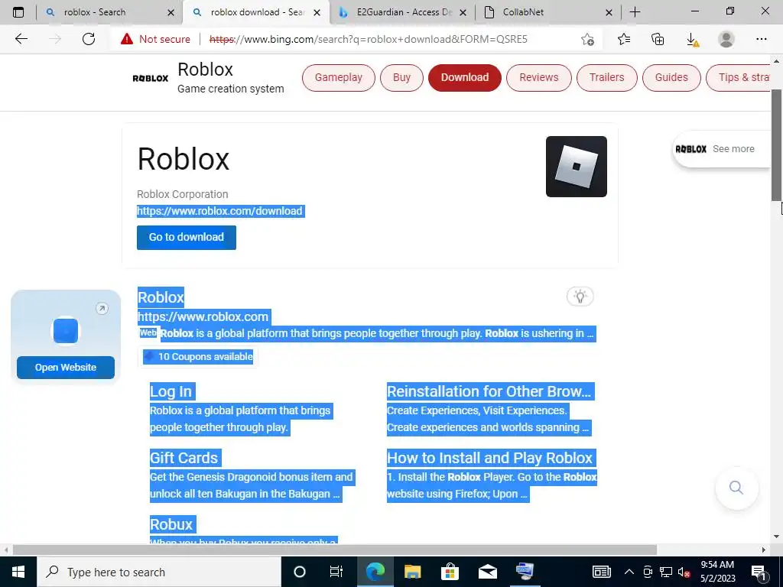Select the Reviews pill
783x587 pixels.
539,77
